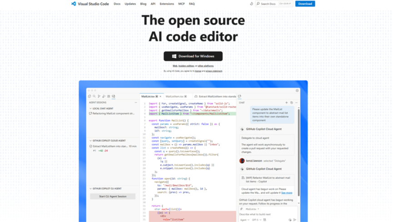The image size is (393, 222).
Task: Click the Agent Sessions chat icon in sidebar
Action: 114,96
